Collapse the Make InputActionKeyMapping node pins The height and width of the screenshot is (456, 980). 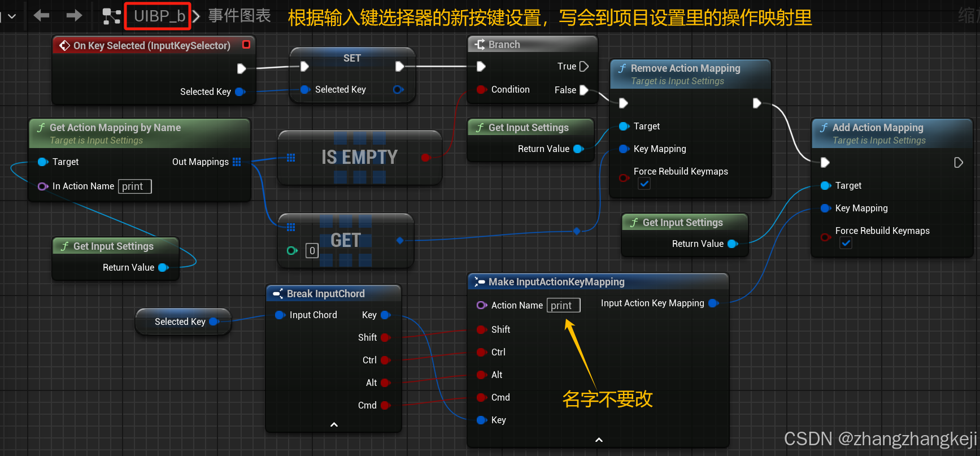[599, 440]
